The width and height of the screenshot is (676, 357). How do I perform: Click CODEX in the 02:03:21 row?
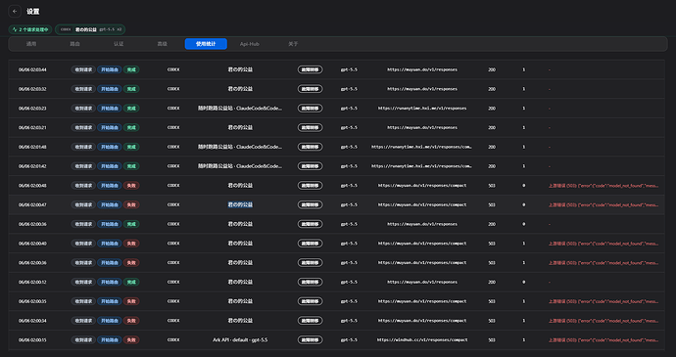(x=173, y=128)
